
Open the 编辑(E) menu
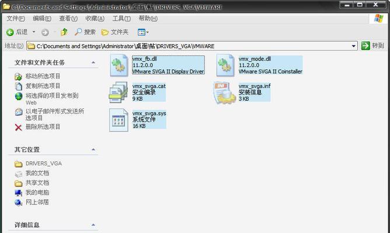[x=42, y=19]
